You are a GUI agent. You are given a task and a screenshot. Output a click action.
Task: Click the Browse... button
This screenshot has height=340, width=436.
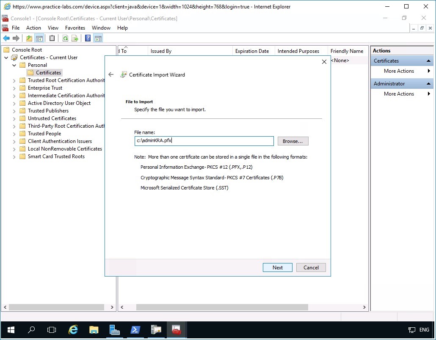pyautogui.click(x=293, y=141)
